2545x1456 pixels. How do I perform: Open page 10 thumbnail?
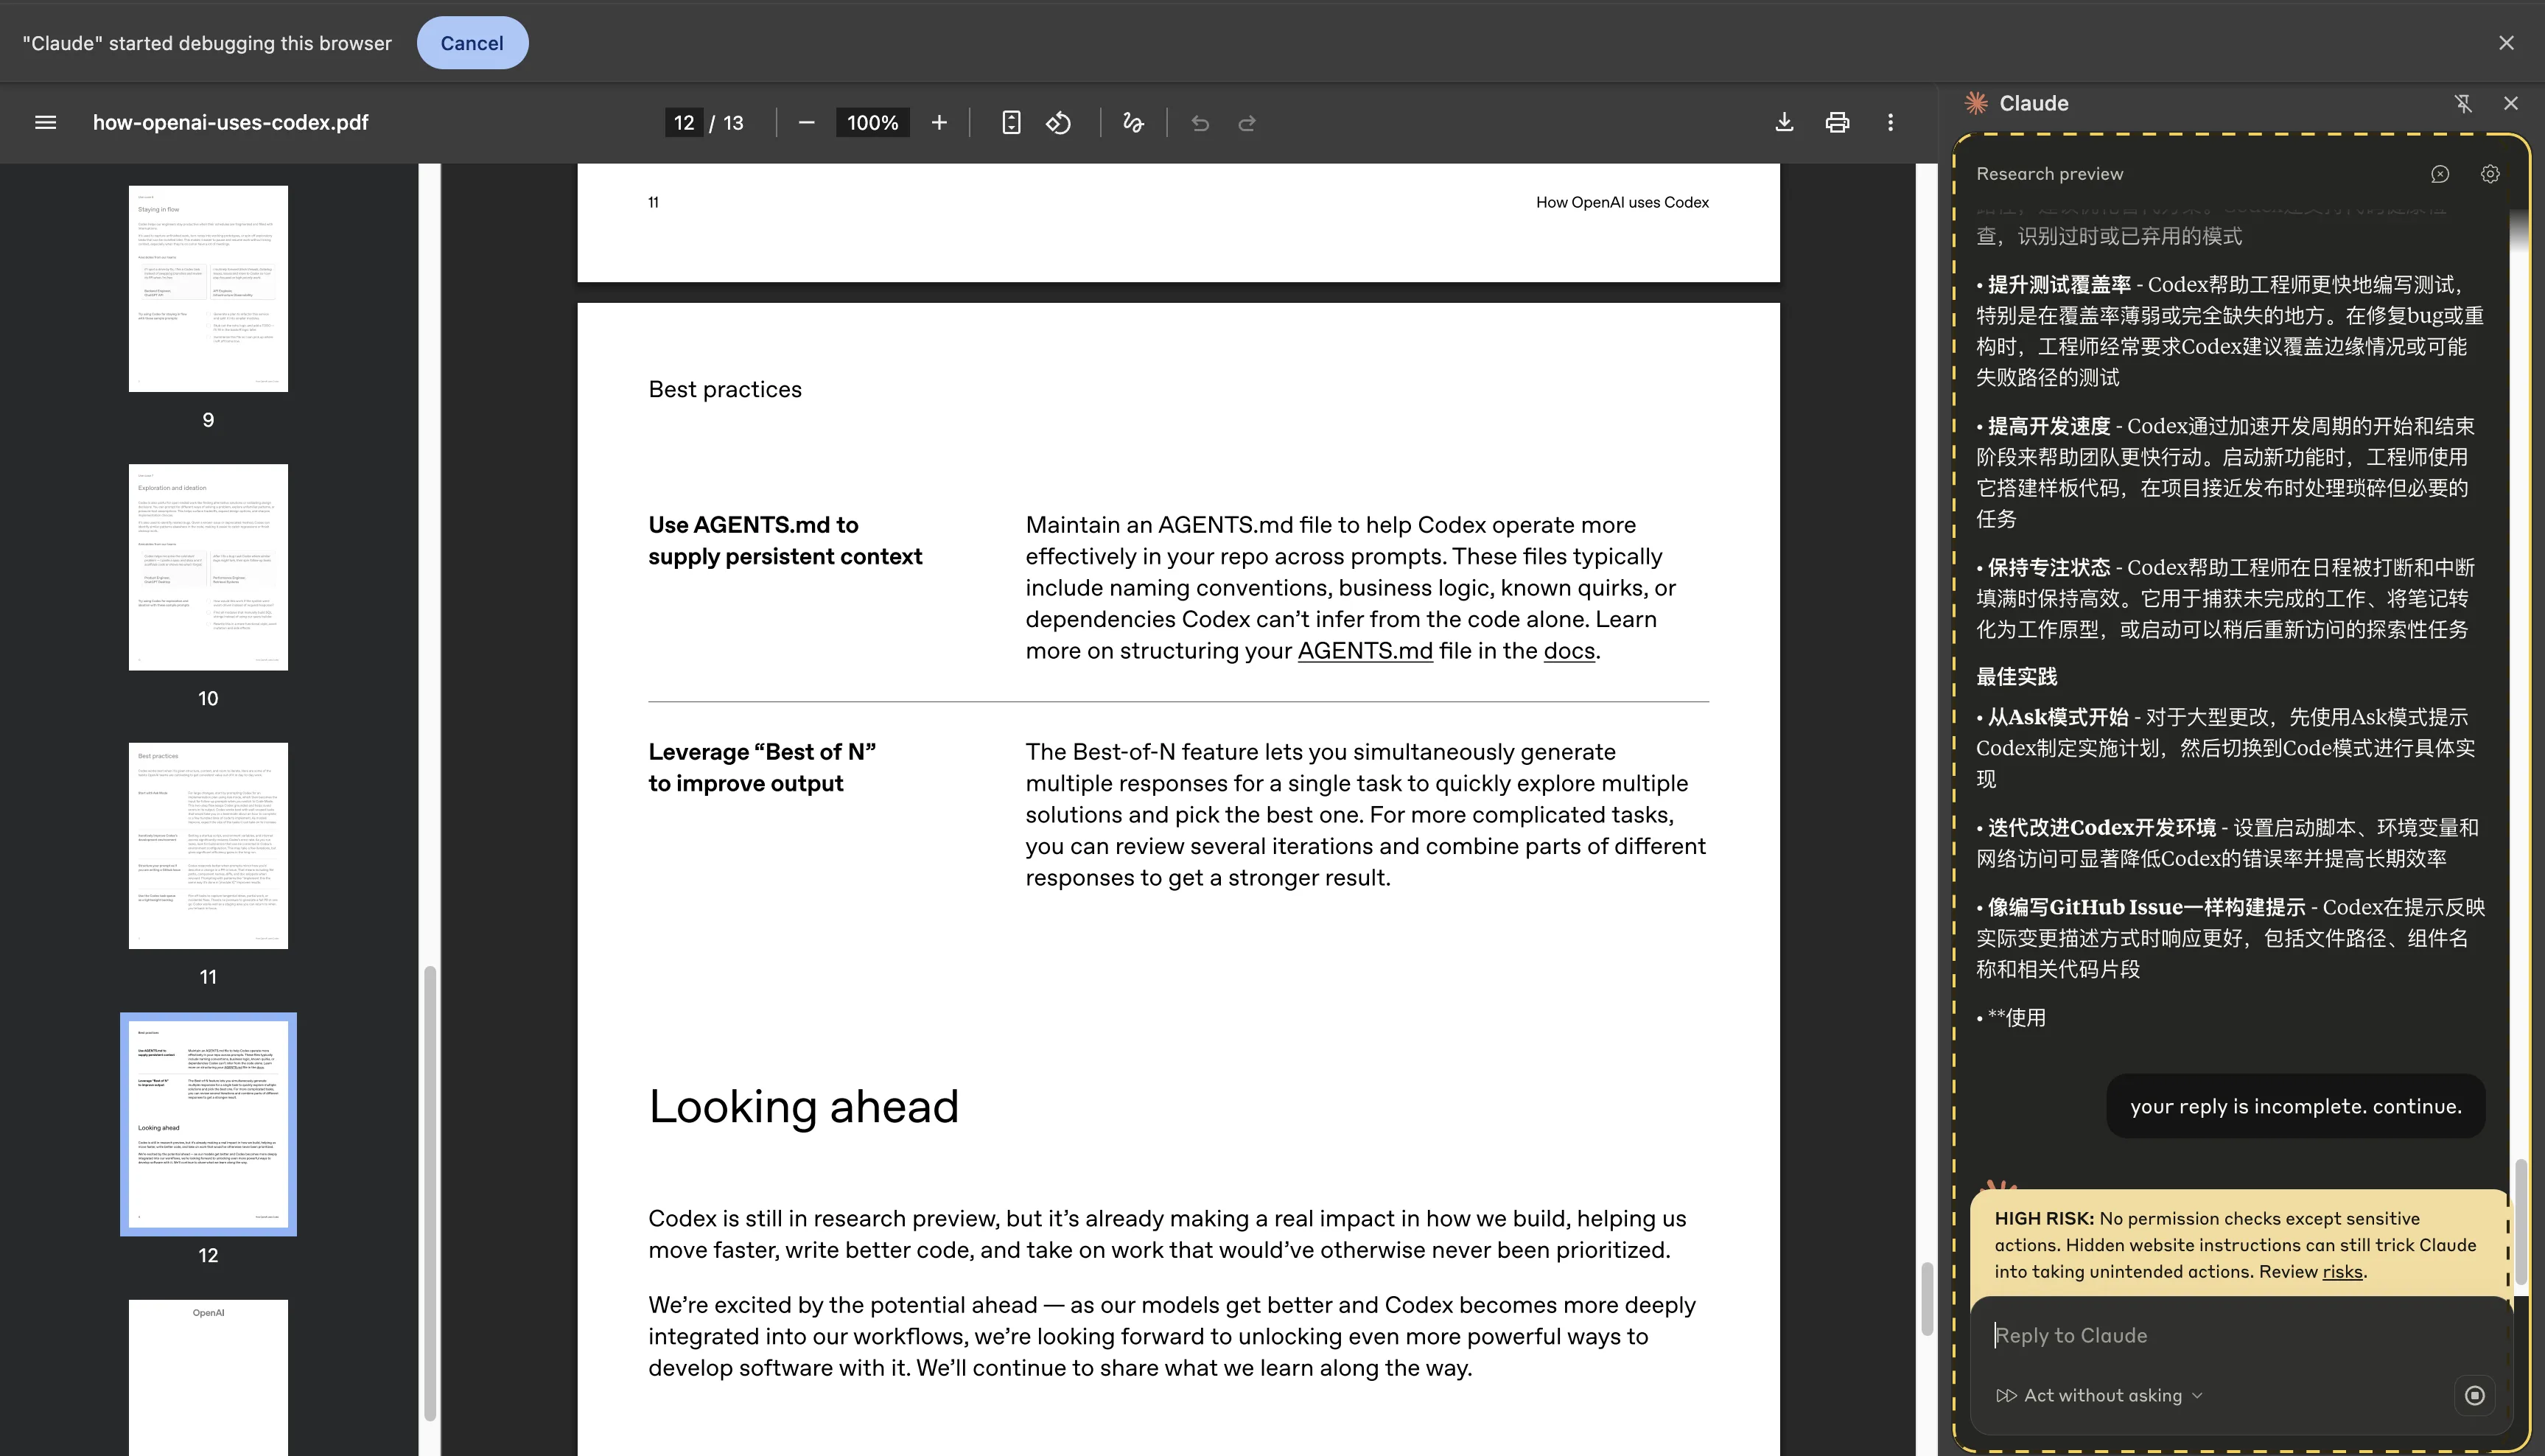click(208, 567)
